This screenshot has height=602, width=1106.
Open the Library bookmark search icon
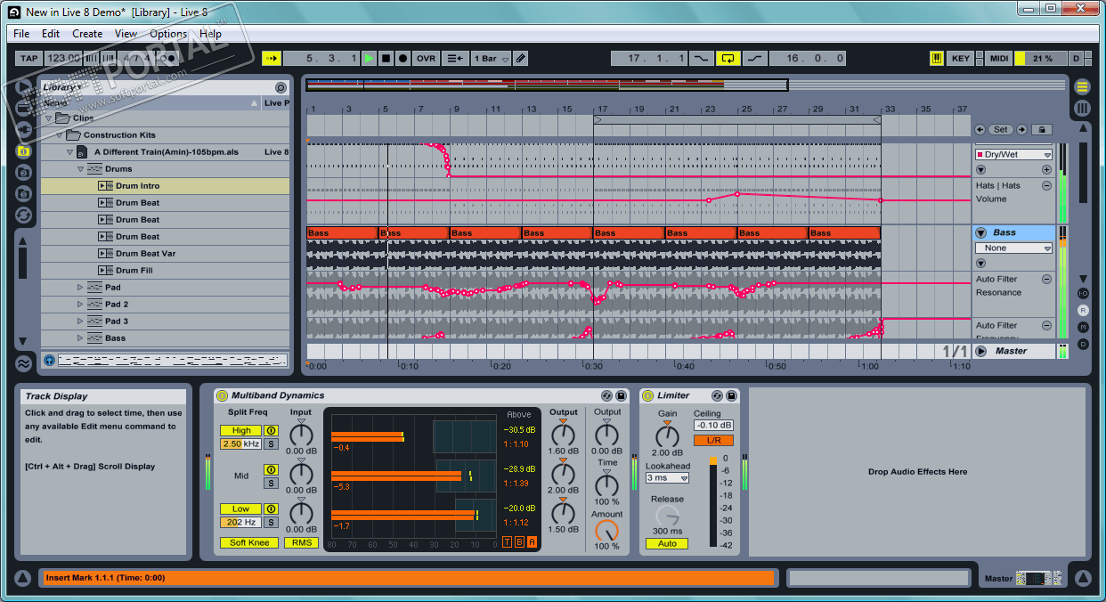click(x=281, y=87)
